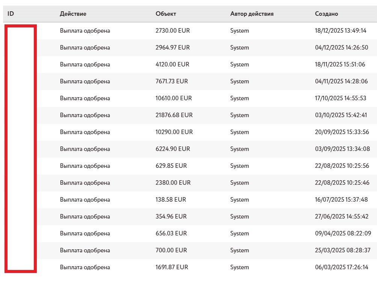Click the 629.85 EUR amount
Screen dimensions: 377x282
pos(171,166)
